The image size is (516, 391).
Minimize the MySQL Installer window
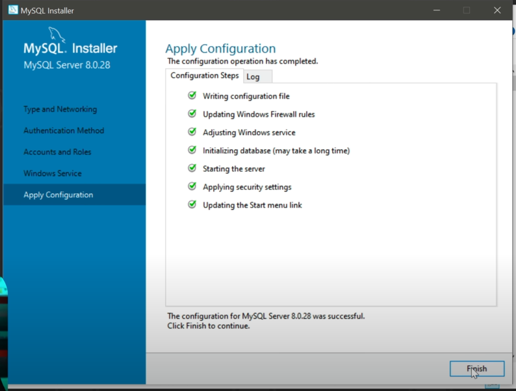point(437,10)
